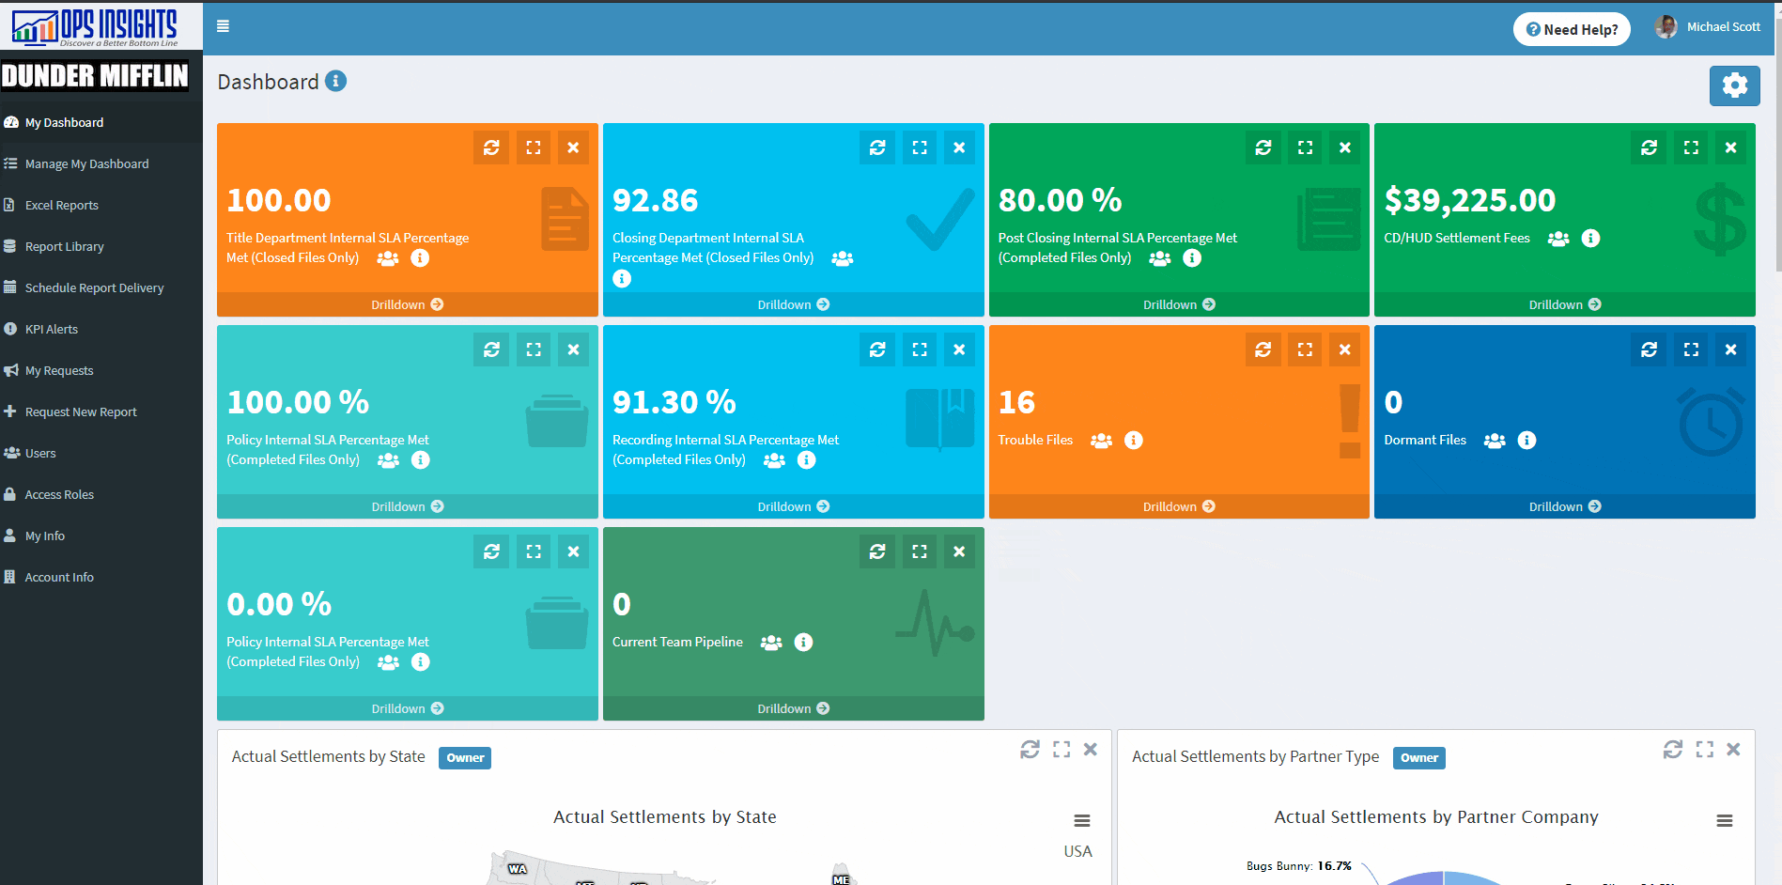This screenshot has height=885, width=1782.
Task: Click the Dashboard info icon
Action: [336, 82]
